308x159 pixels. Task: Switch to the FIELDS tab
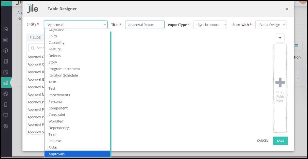pyautogui.click(x=35, y=37)
